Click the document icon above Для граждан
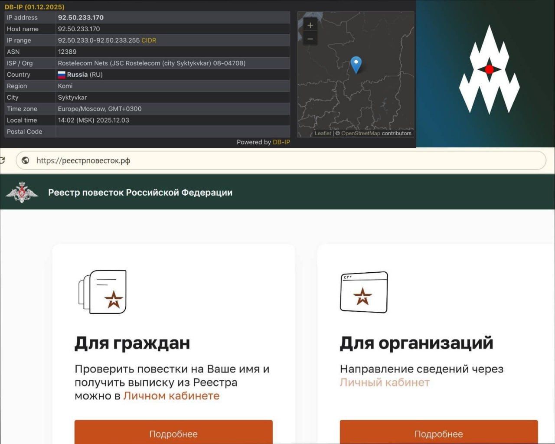Viewport: 555px width, 444px height. (x=102, y=292)
